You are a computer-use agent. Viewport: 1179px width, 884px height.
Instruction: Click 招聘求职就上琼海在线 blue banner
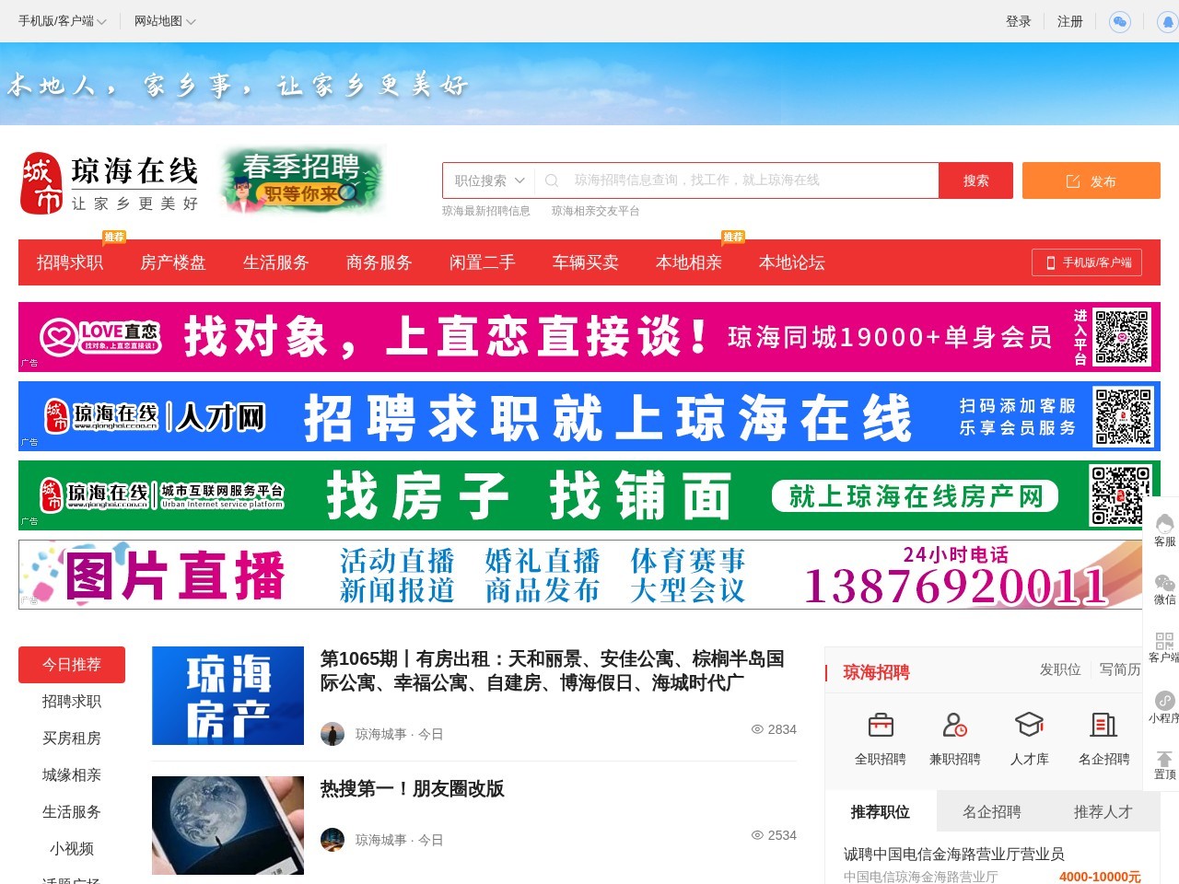tap(589, 416)
